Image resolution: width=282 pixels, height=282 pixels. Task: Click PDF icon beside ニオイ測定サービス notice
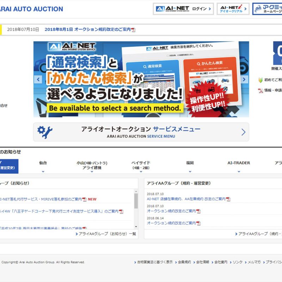coord(121,211)
